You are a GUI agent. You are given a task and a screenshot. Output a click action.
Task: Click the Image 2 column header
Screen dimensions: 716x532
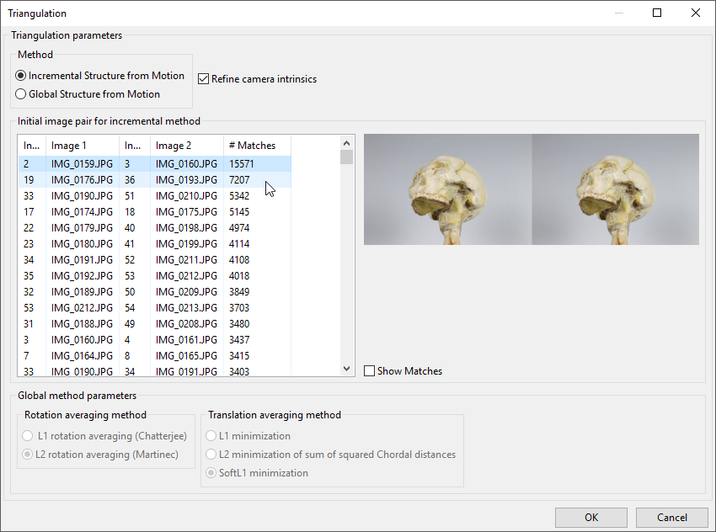coord(186,146)
